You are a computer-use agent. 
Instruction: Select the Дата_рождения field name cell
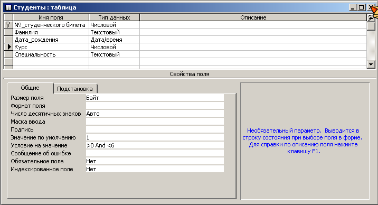(51, 40)
